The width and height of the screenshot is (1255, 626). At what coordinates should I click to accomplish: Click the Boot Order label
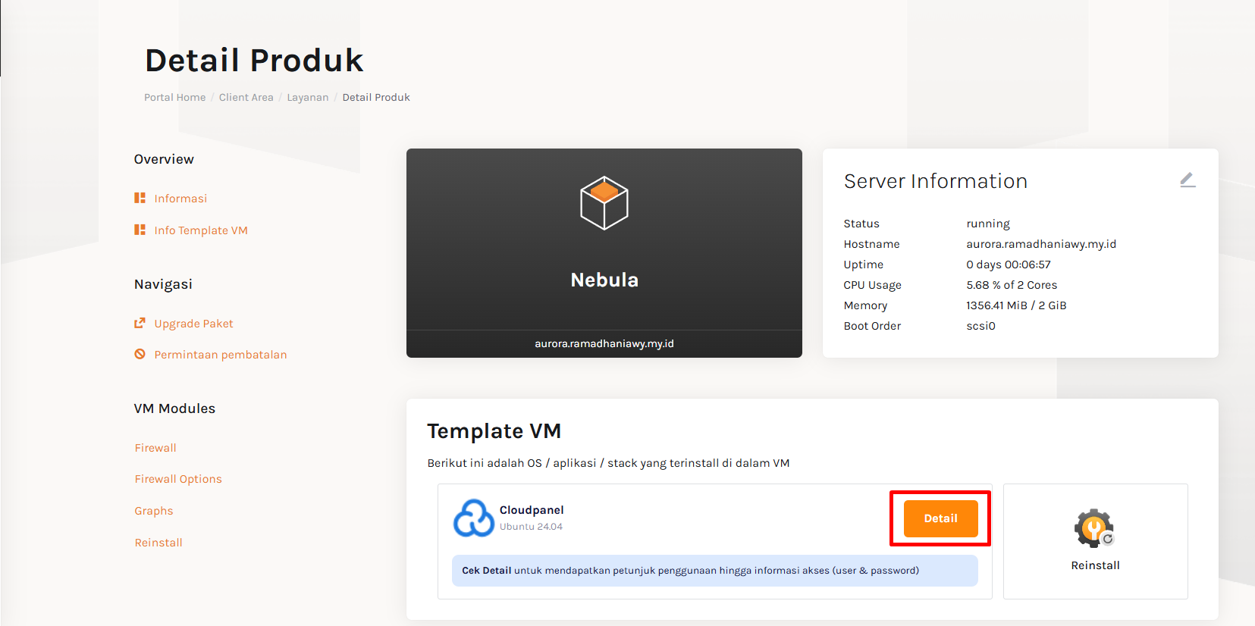point(872,326)
